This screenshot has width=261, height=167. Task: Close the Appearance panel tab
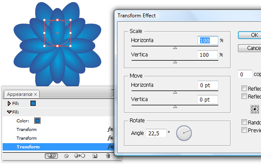[x=36, y=94]
